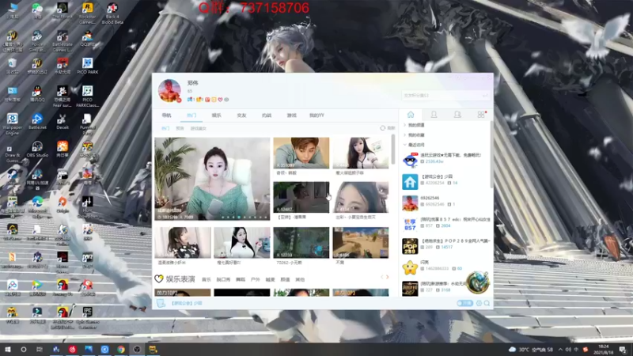Click the settings gear in YY bottom bar
633x356 pixels.
coord(479,303)
